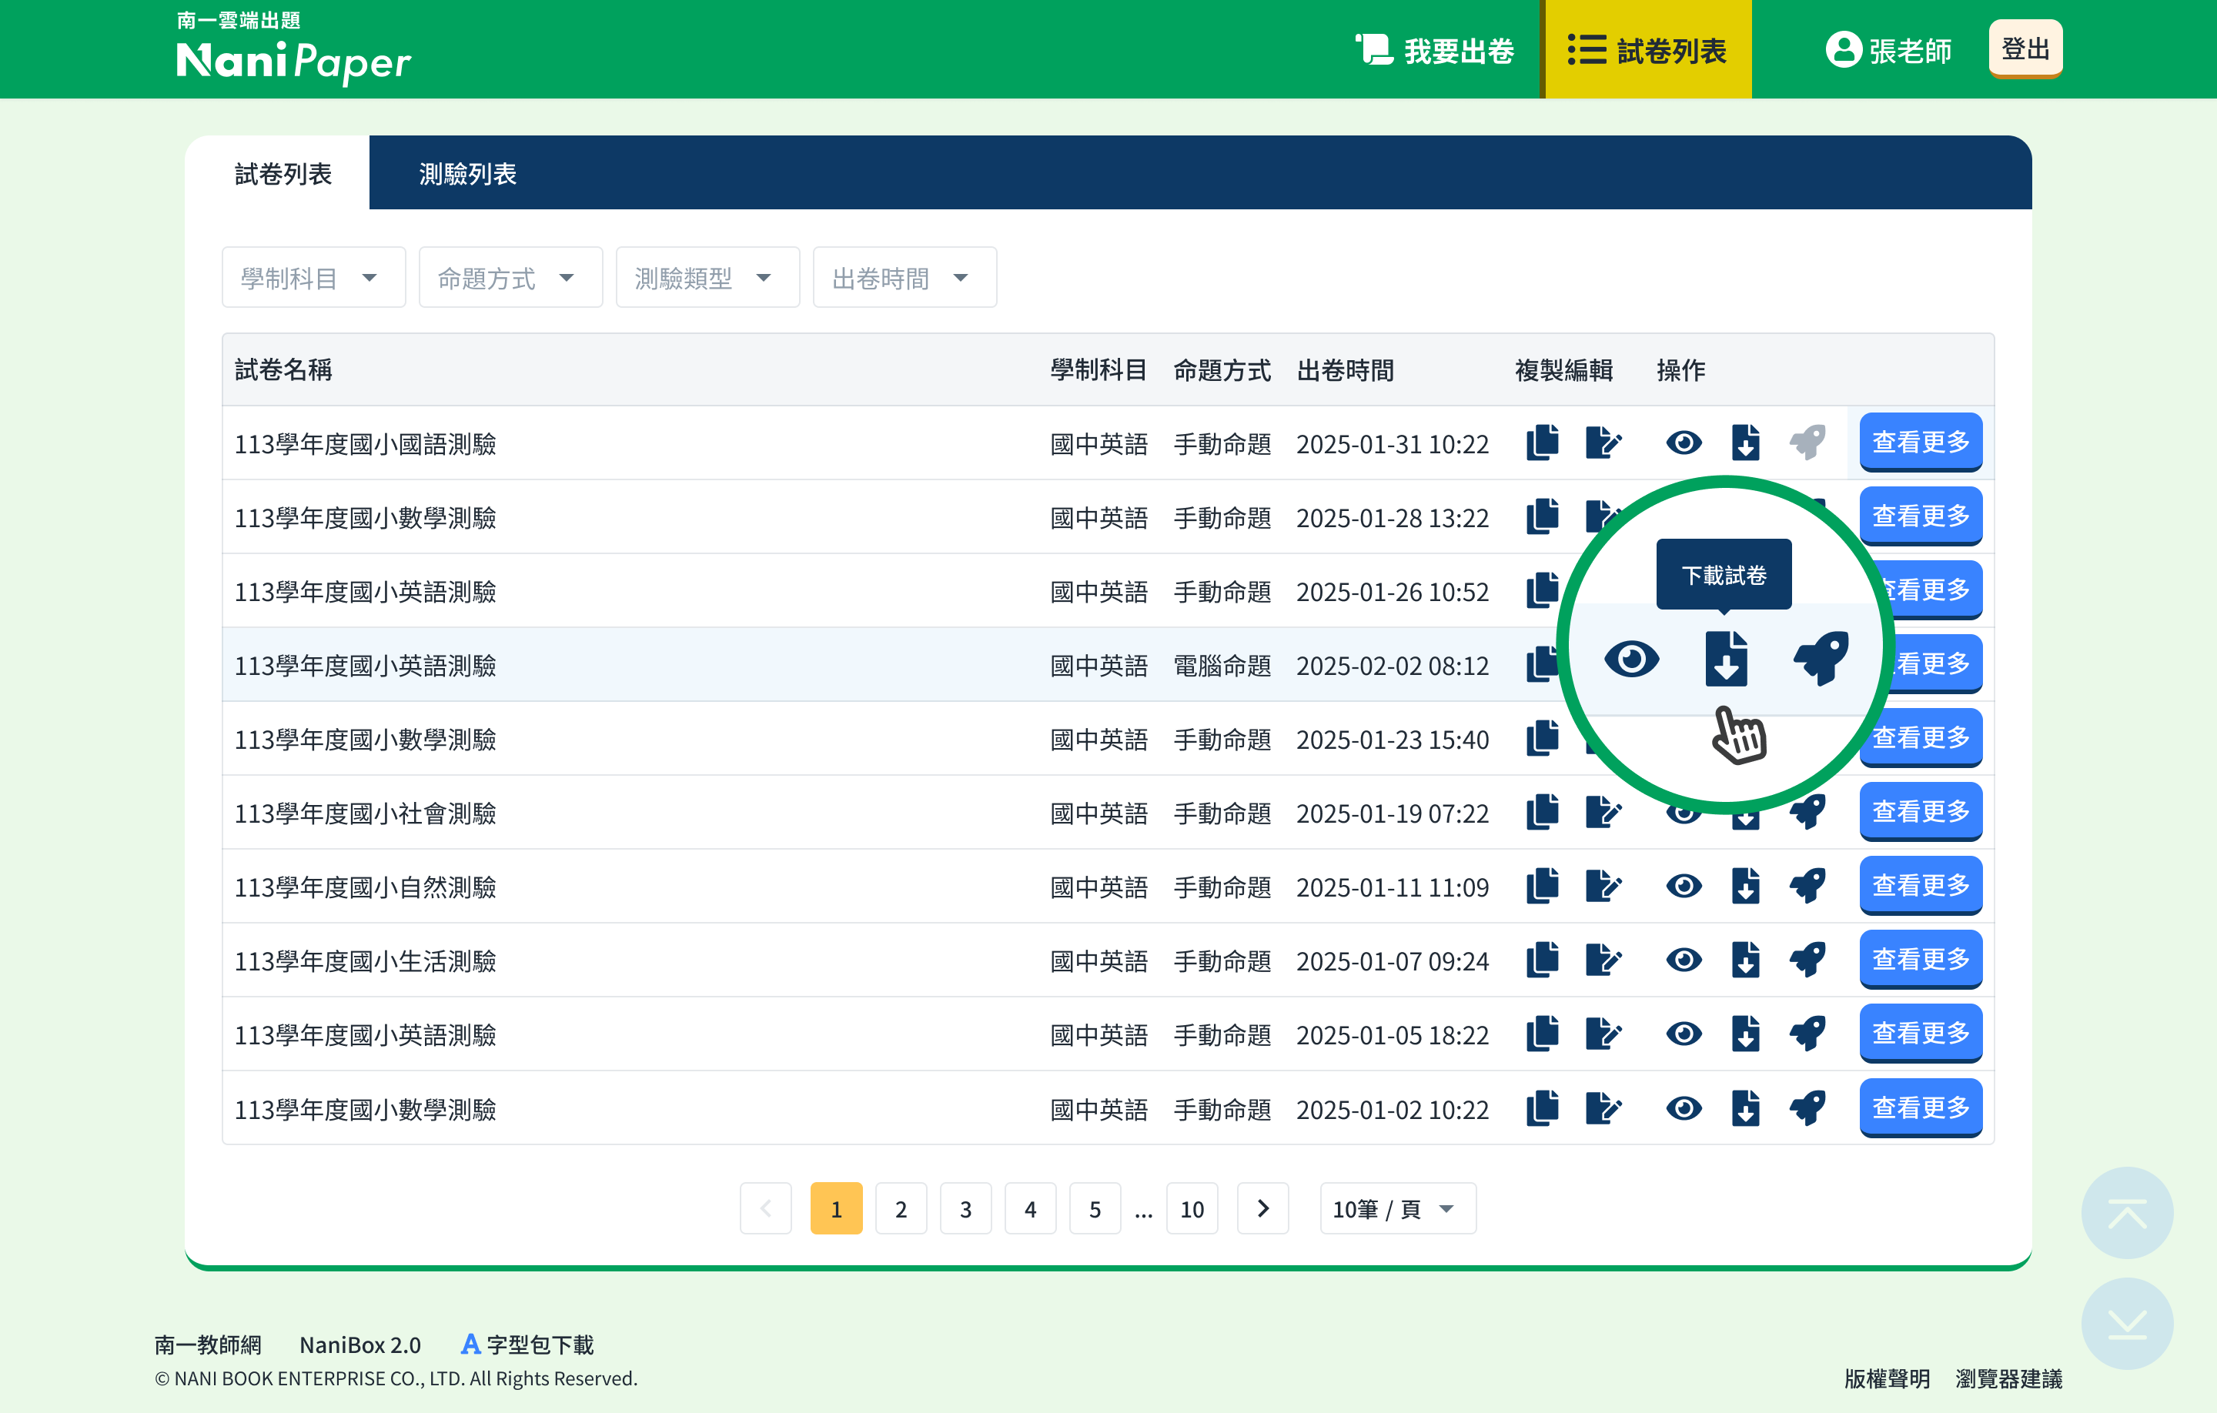Preview 113學年度國小生活測驗 with the eye icon
This screenshot has height=1413, width=2217.
click(x=1684, y=959)
